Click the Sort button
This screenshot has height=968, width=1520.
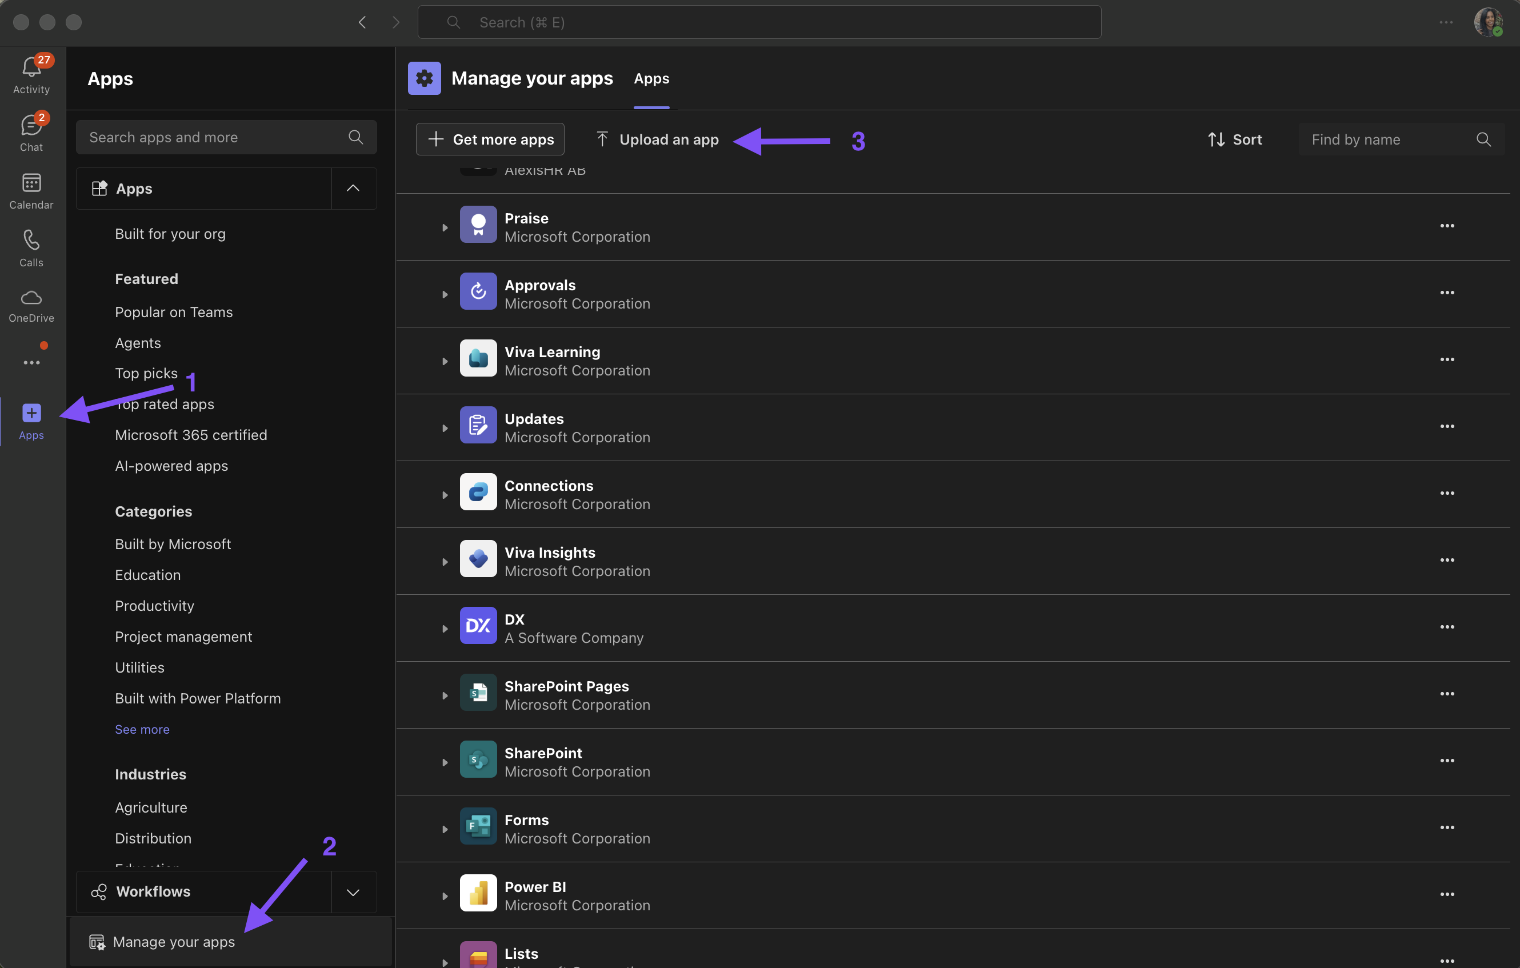coord(1234,139)
